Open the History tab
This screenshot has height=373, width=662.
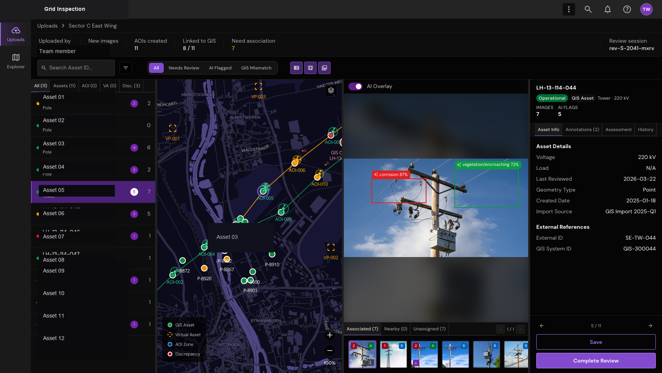click(x=646, y=130)
